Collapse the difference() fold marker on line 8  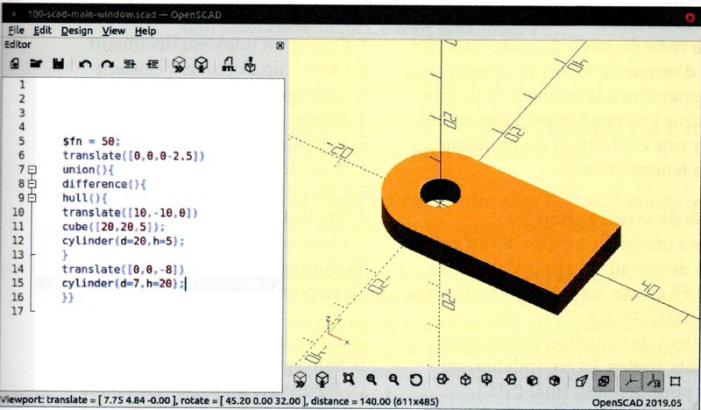coord(32,184)
